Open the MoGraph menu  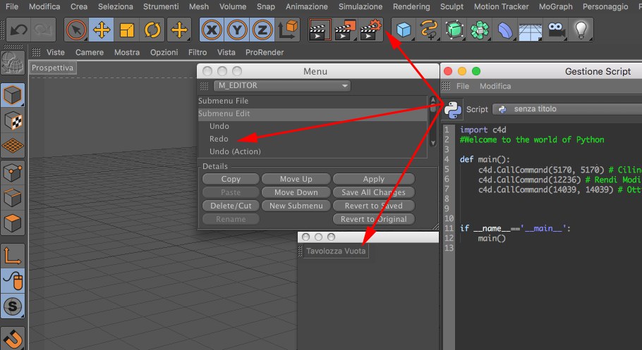(x=556, y=6)
